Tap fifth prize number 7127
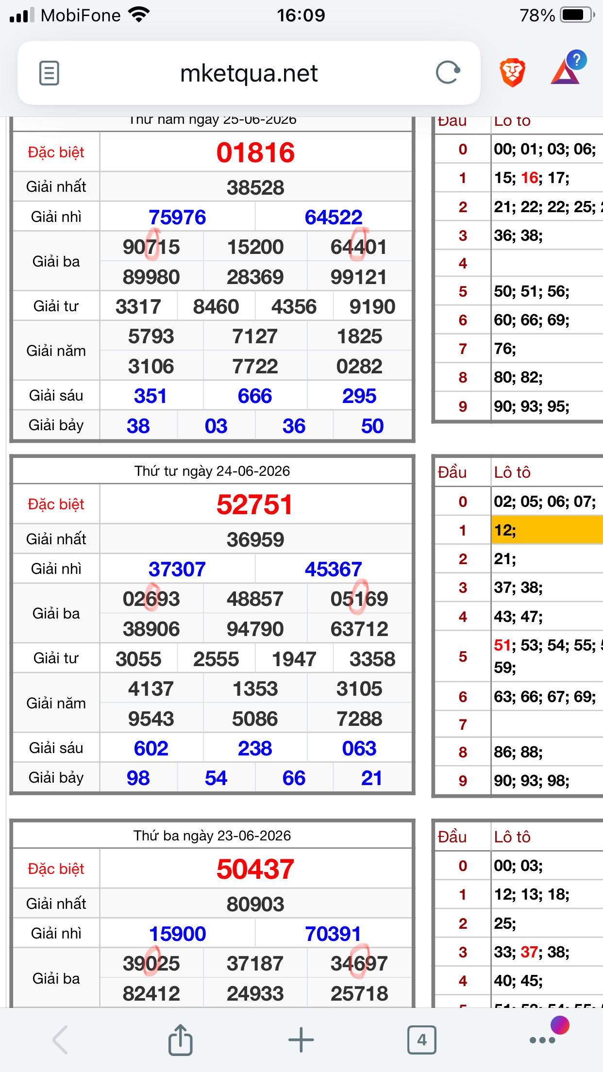603x1072 pixels. [255, 336]
